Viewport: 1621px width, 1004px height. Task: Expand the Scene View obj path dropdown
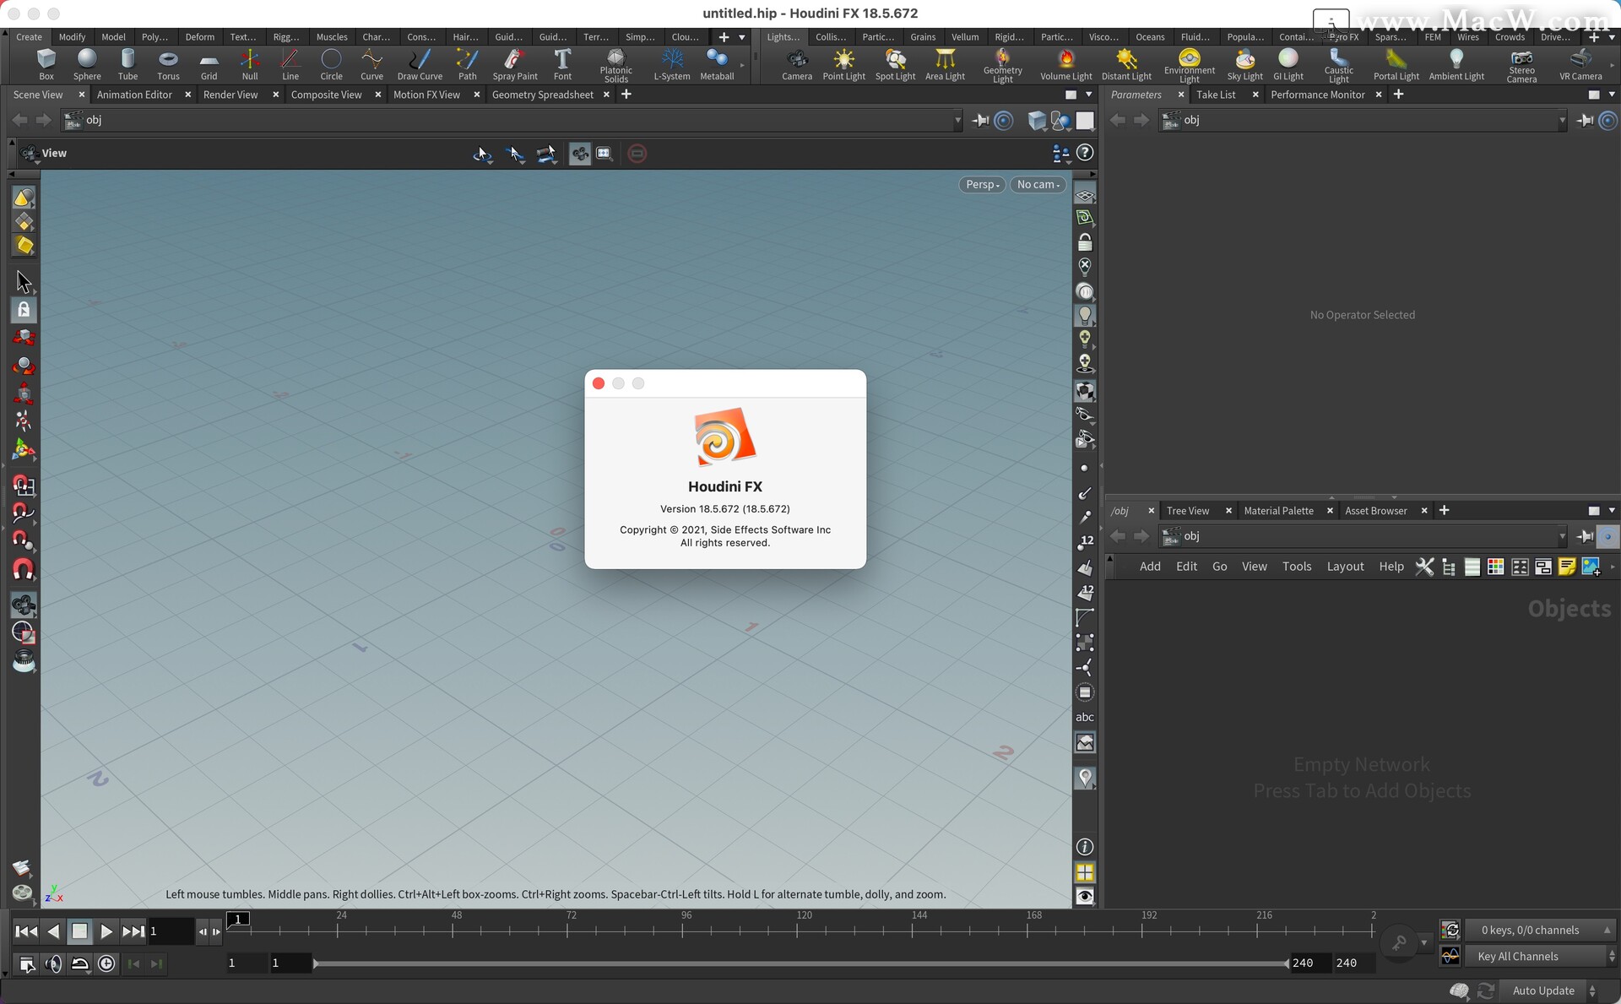(957, 121)
